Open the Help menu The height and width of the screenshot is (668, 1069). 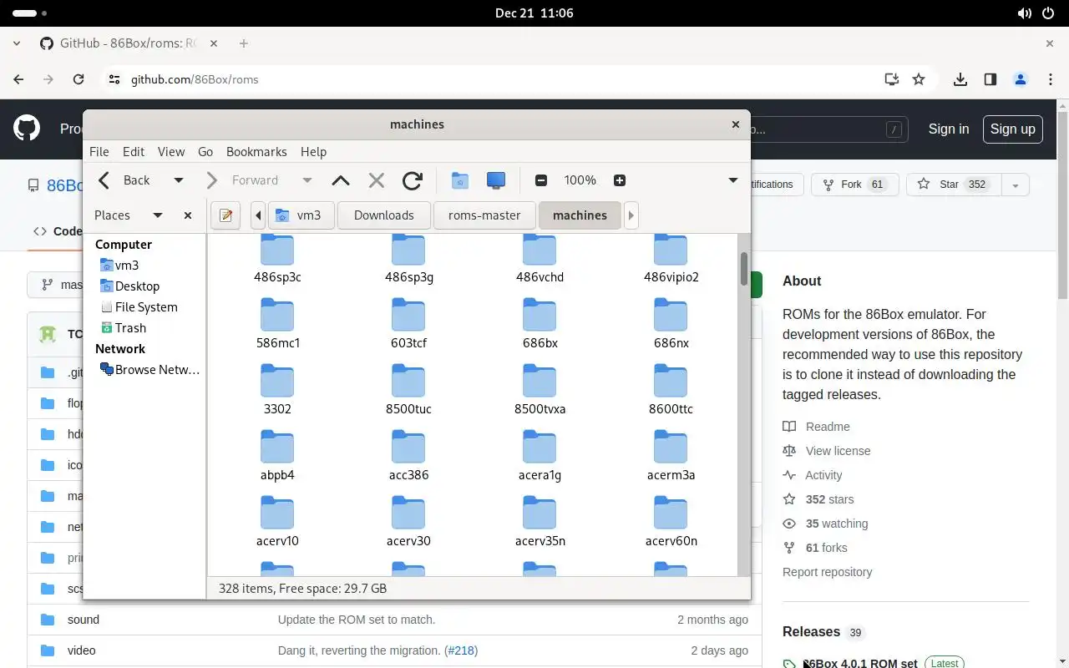coord(313,151)
